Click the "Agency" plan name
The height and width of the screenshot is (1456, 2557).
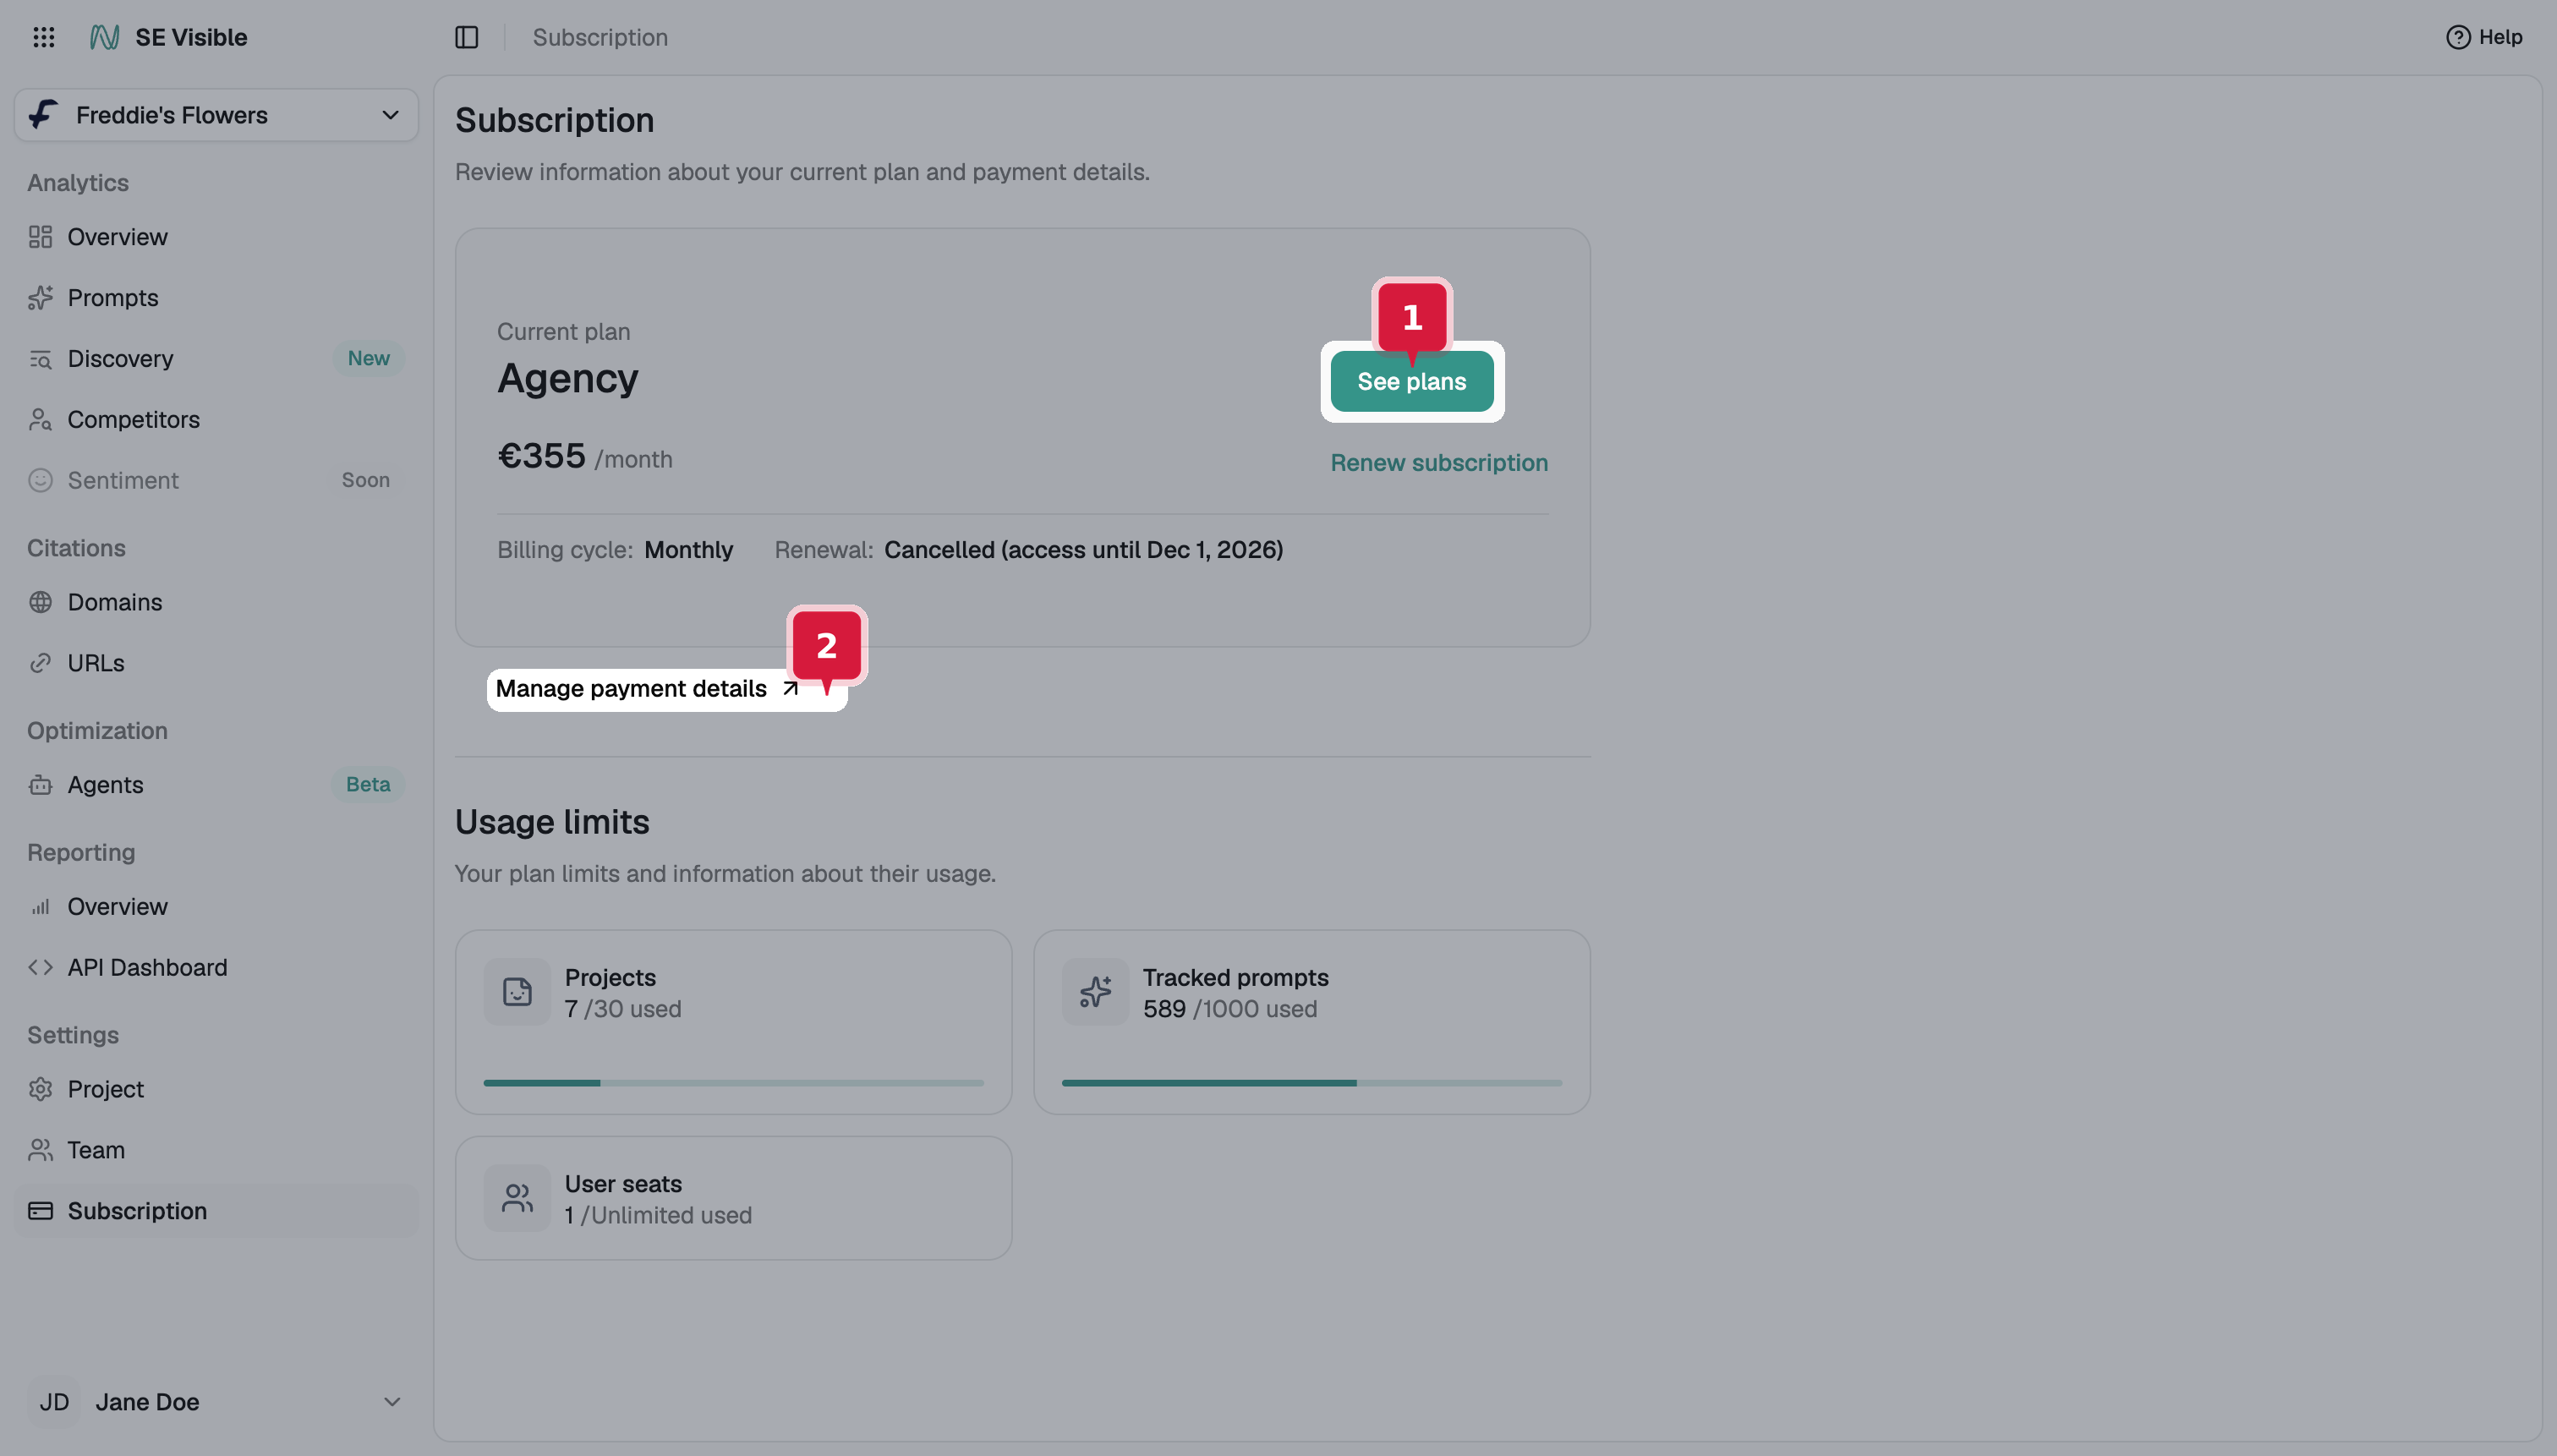click(x=567, y=379)
